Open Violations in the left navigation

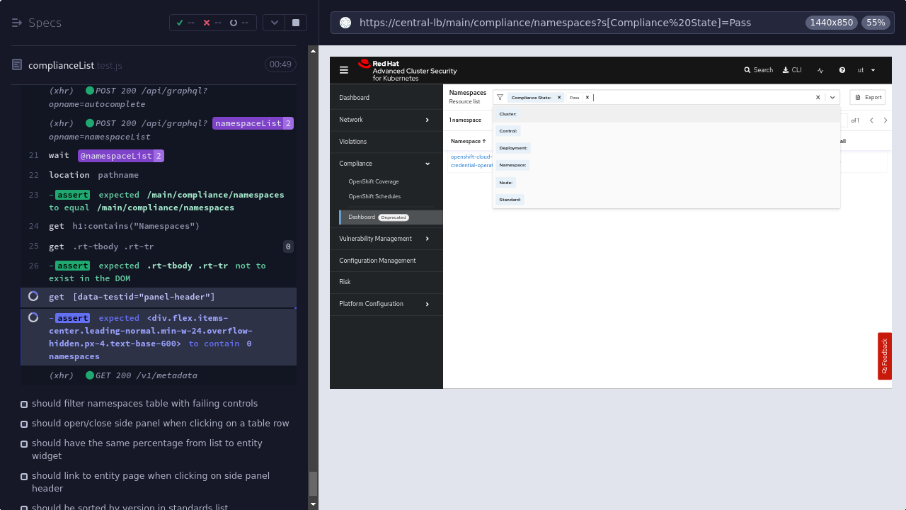click(353, 142)
